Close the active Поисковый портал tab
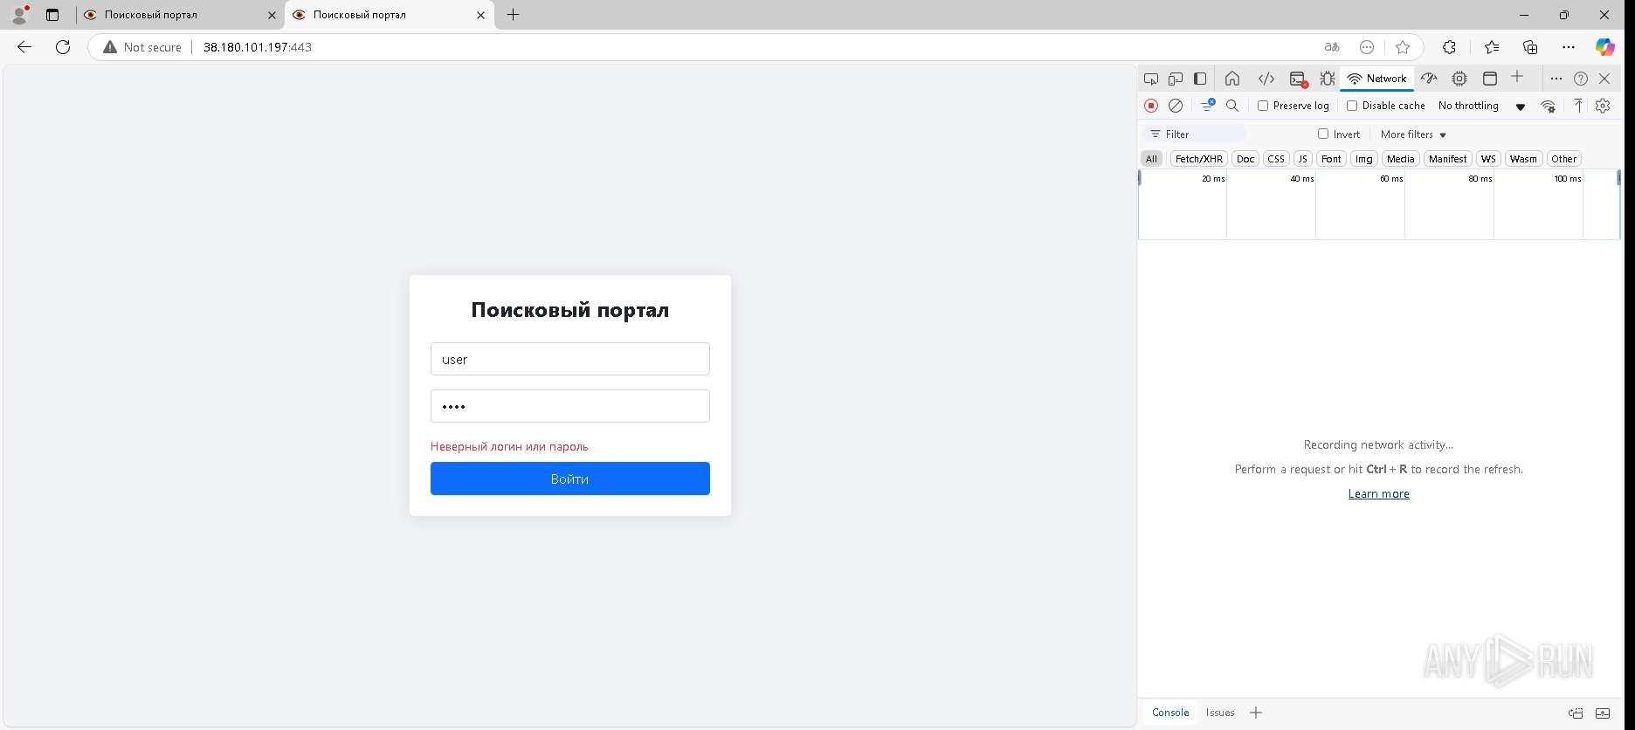The width and height of the screenshot is (1635, 730). click(480, 15)
